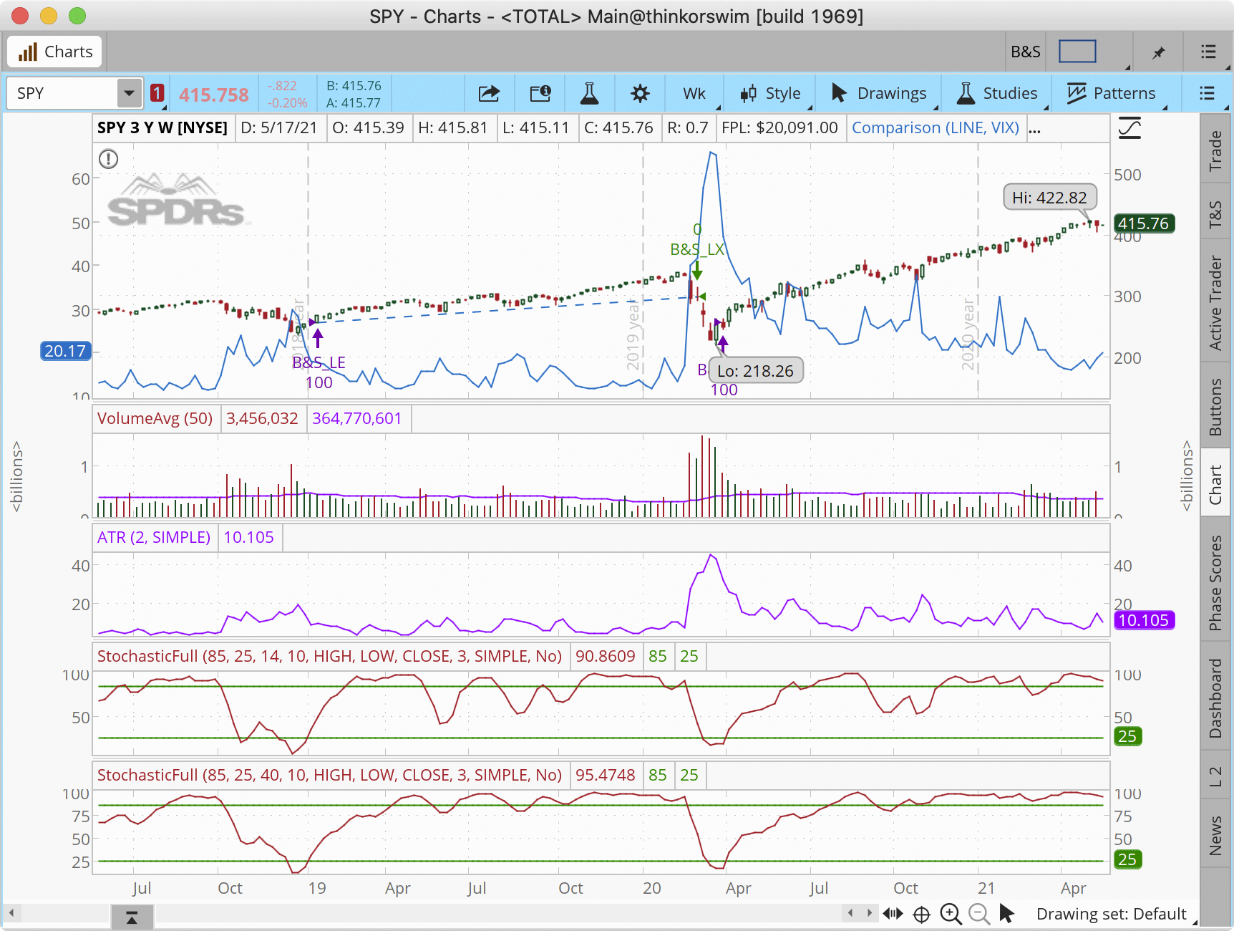Click the chart alert exclamation icon

click(108, 159)
